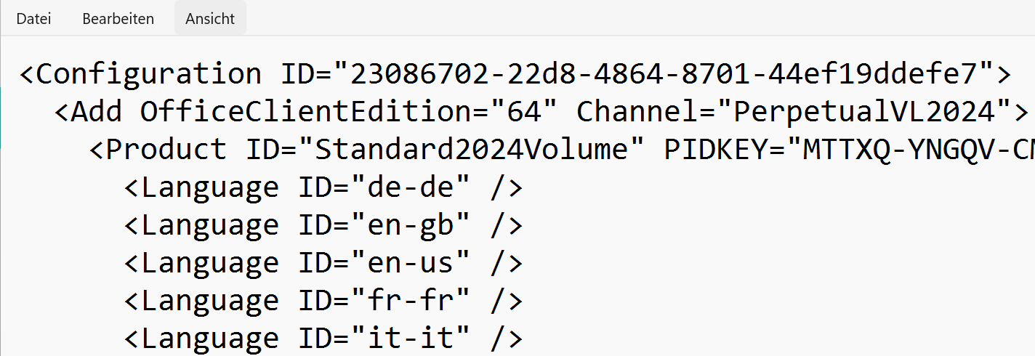Open the Ansicht menu
1035x356 pixels.
click(x=210, y=19)
